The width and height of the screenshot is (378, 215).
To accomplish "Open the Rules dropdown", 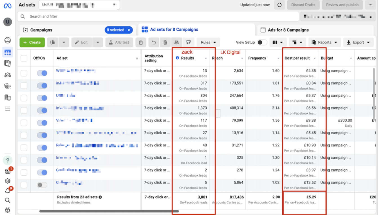I will [x=208, y=42].
